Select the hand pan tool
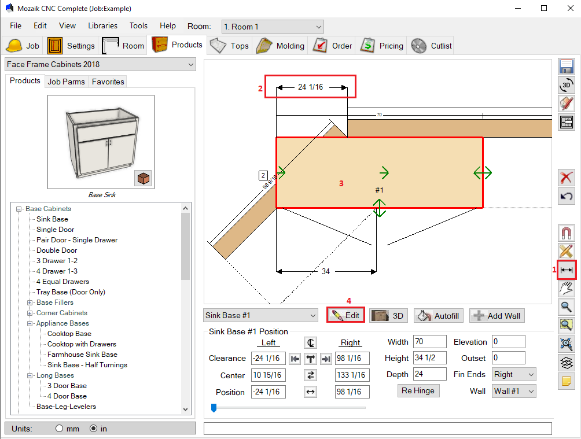Viewport: 581px width, 439px height. pyautogui.click(x=567, y=289)
